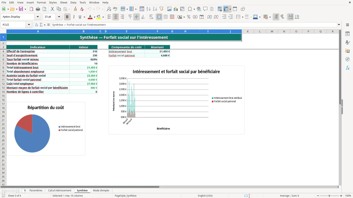Click Sort Ascending icon
Screen dimensions: 353x198
click(149, 9)
